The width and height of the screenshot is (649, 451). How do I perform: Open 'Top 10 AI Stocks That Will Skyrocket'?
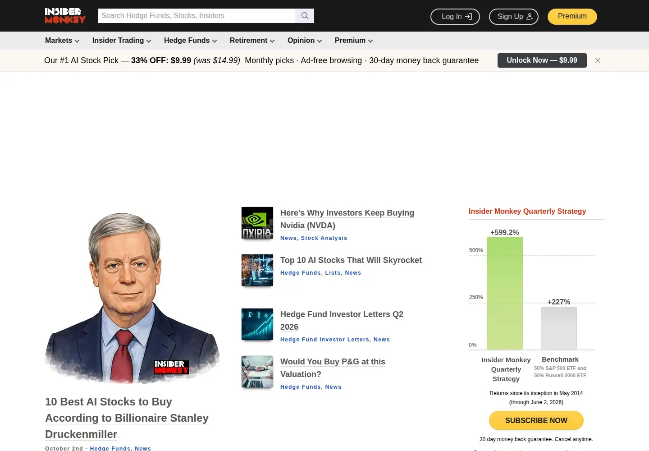pyautogui.click(x=351, y=260)
